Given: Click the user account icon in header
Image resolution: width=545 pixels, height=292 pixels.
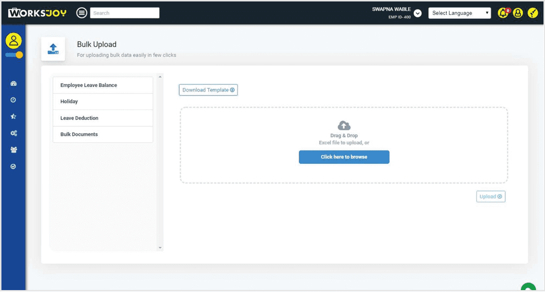Looking at the screenshot, I should click(x=518, y=13).
